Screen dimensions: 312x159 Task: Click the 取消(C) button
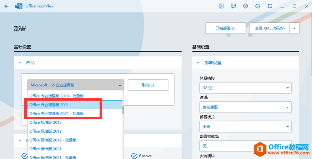coord(148,85)
